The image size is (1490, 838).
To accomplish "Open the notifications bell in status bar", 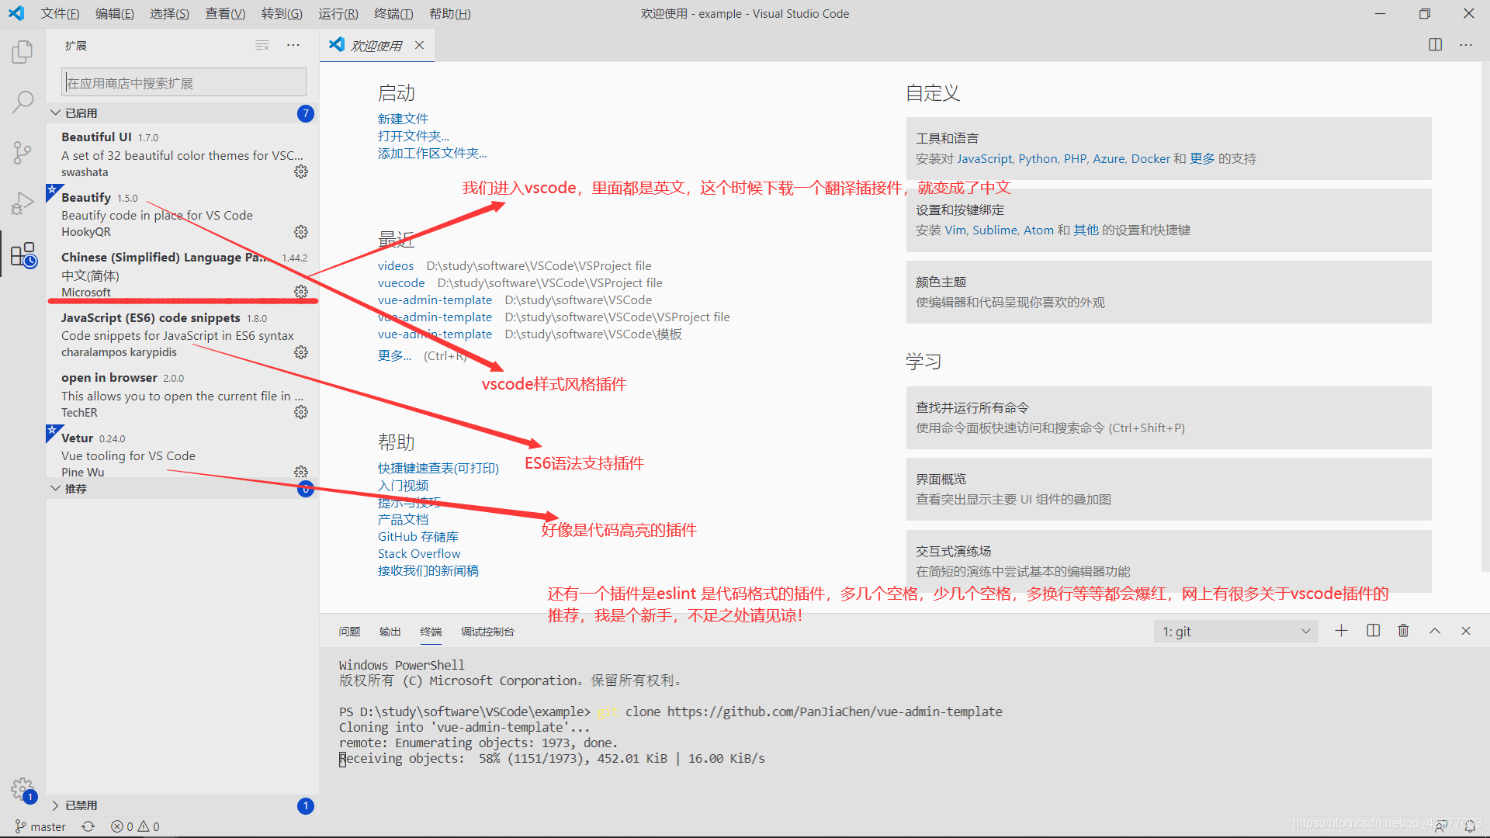I will (x=1470, y=826).
